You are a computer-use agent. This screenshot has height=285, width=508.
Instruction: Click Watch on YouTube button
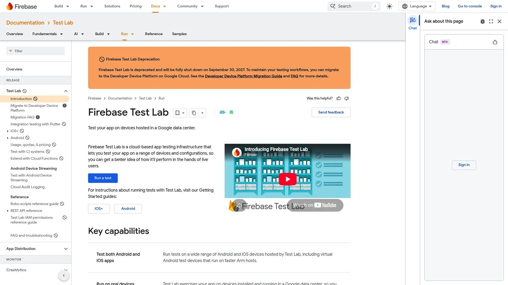coord(315,205)
